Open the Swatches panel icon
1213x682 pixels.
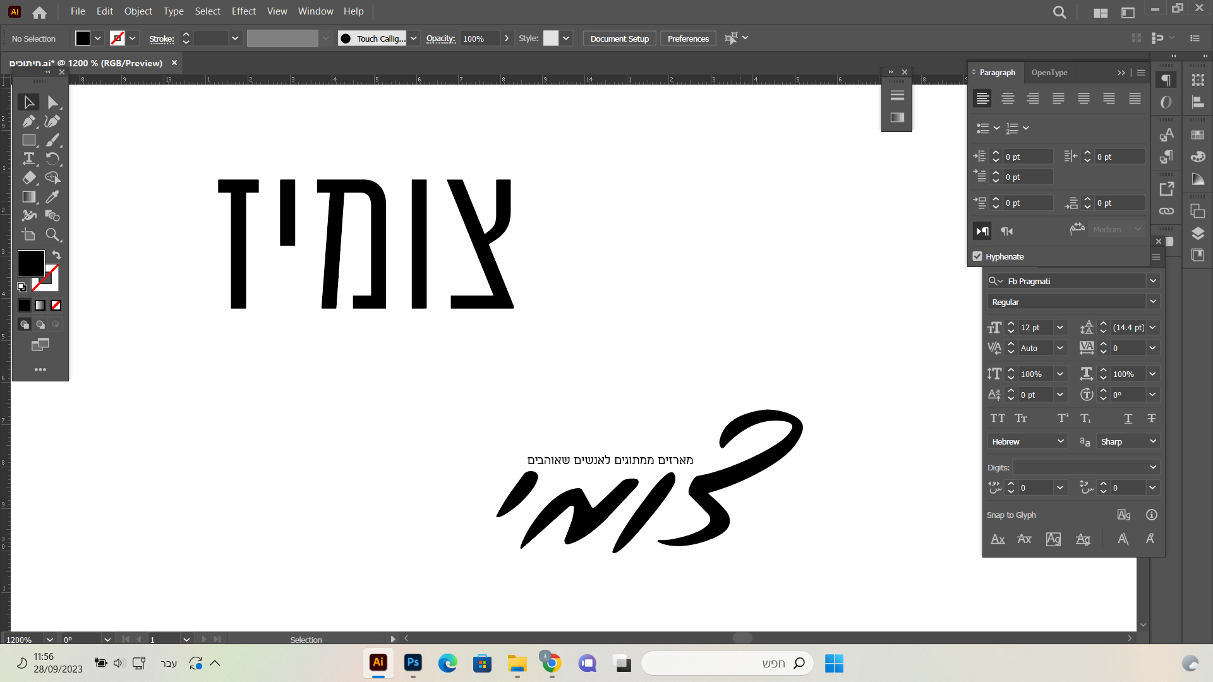point(1198,135)
